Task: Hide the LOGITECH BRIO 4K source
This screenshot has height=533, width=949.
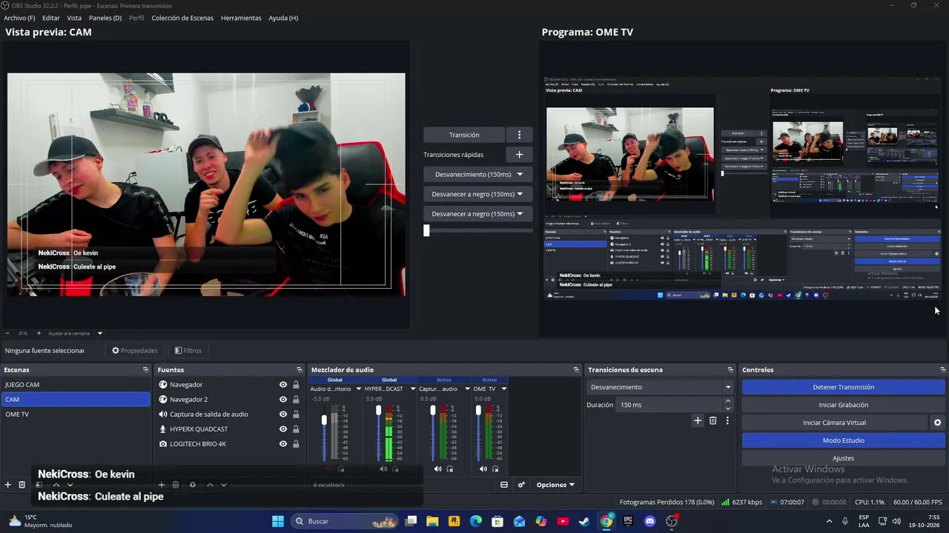Action: click(282, 444)
